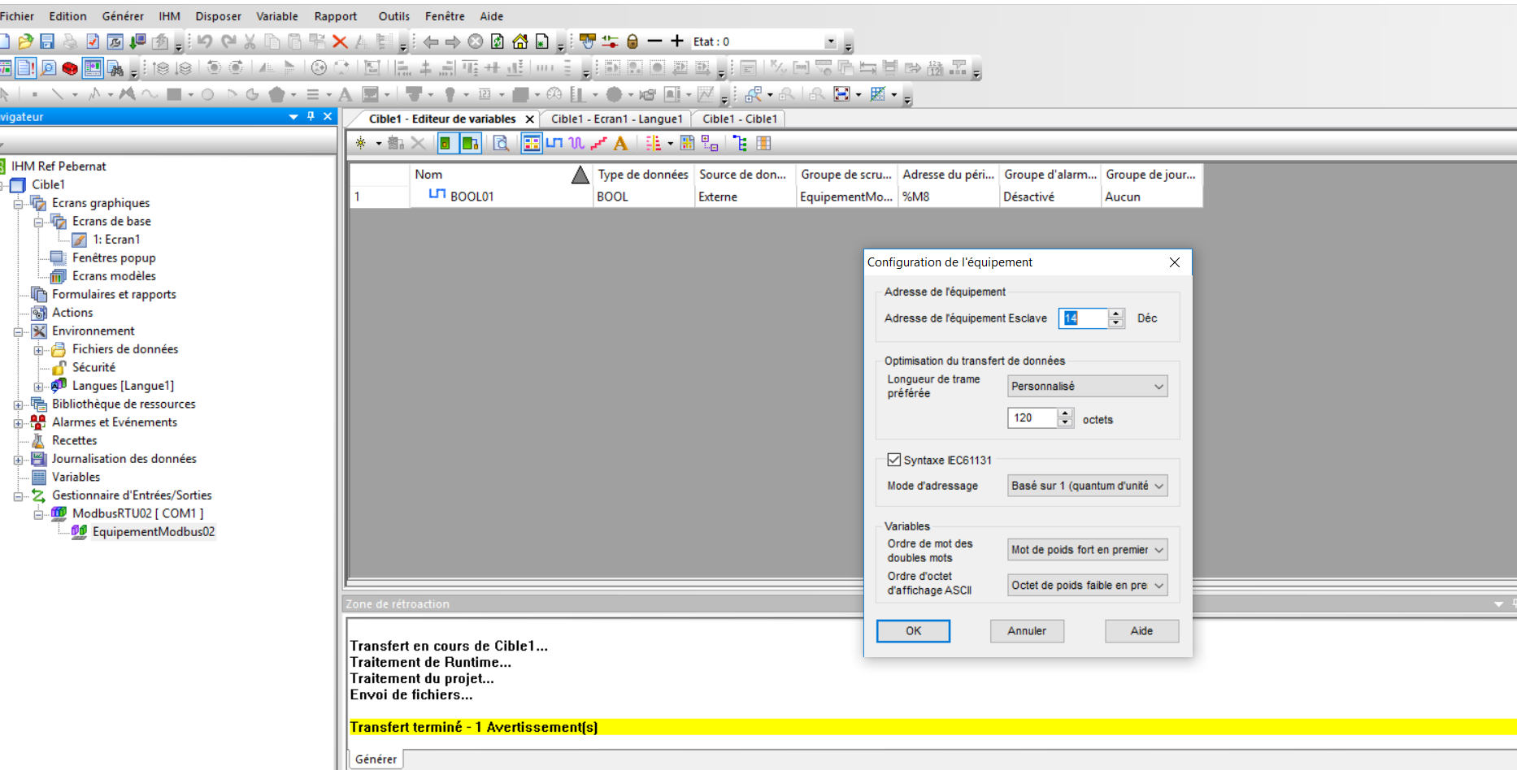Increment the slave address spinner up arrow

click(1116, 314)
